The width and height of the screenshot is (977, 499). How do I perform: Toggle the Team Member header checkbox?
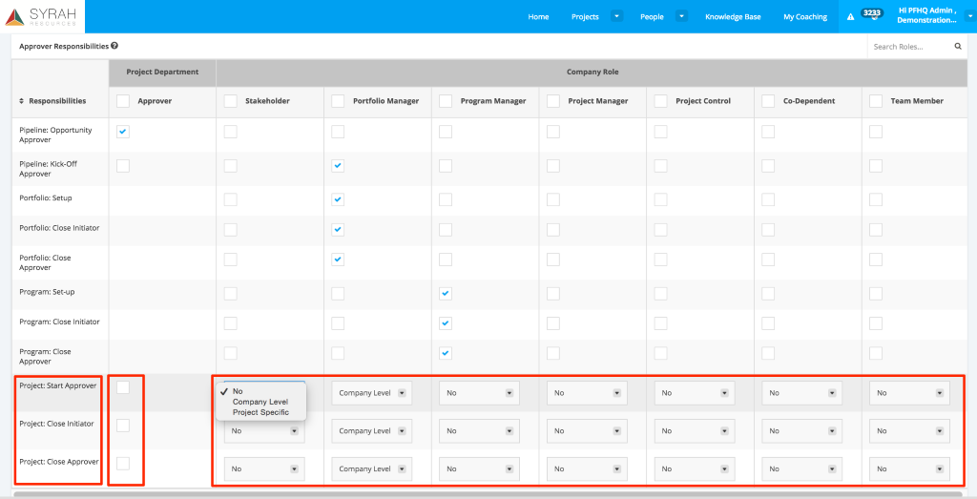876,101
